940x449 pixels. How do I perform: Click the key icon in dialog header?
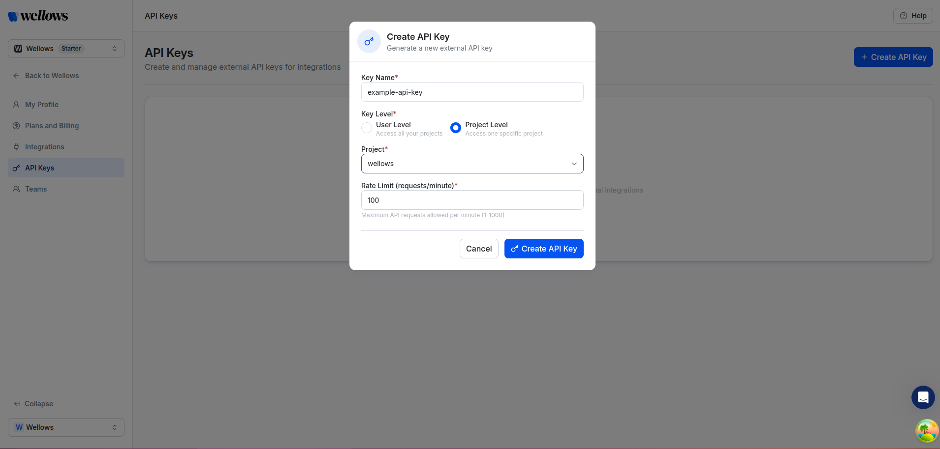pyautogui.click(x=369, y=41)
